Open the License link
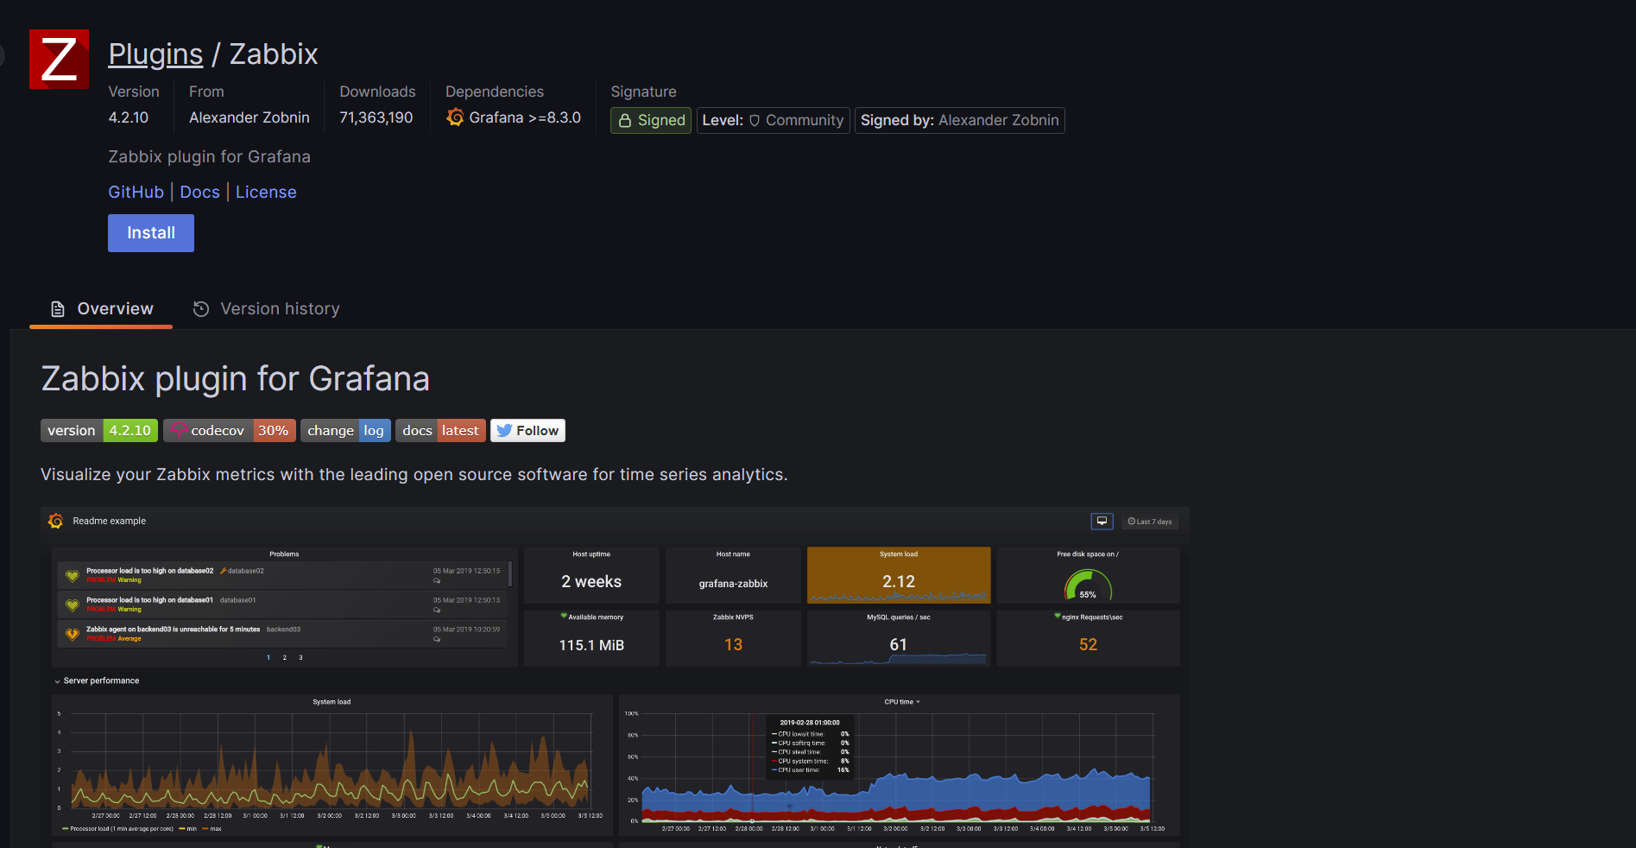 click(266, 192)
